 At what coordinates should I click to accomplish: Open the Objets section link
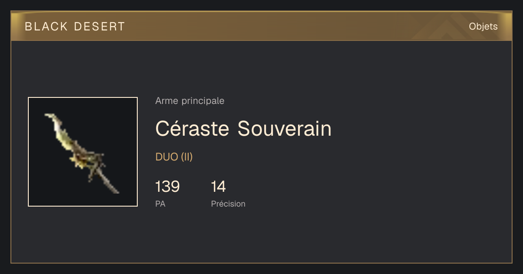483,27
